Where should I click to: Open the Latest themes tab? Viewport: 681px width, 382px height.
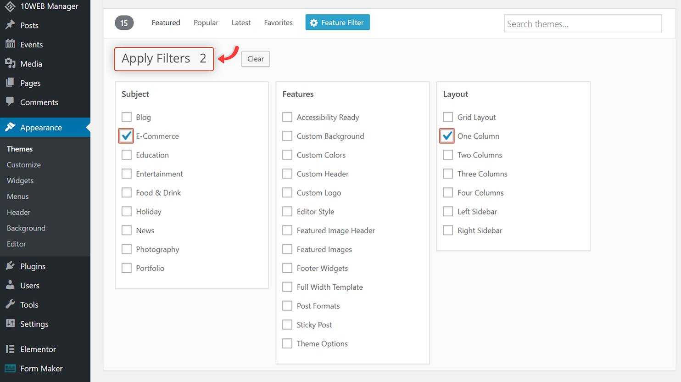pos(241,22)
